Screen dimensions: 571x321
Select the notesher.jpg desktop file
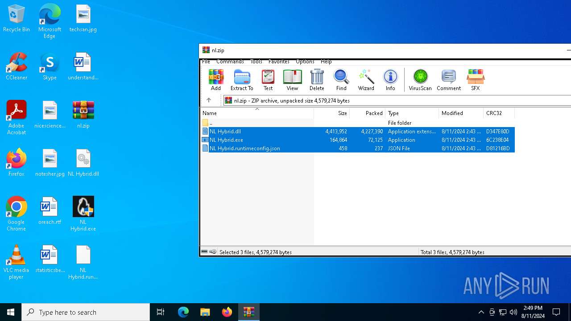click(50, 163)
